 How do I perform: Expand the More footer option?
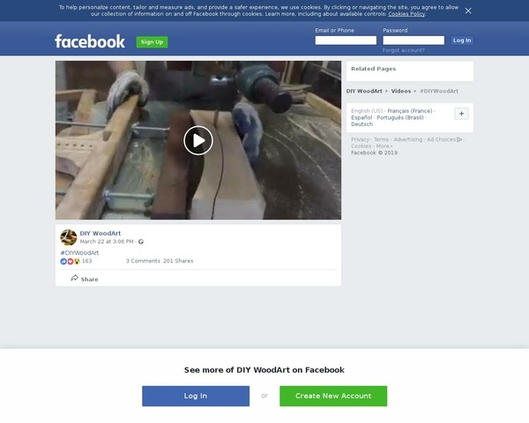click(x=383, y=146)
